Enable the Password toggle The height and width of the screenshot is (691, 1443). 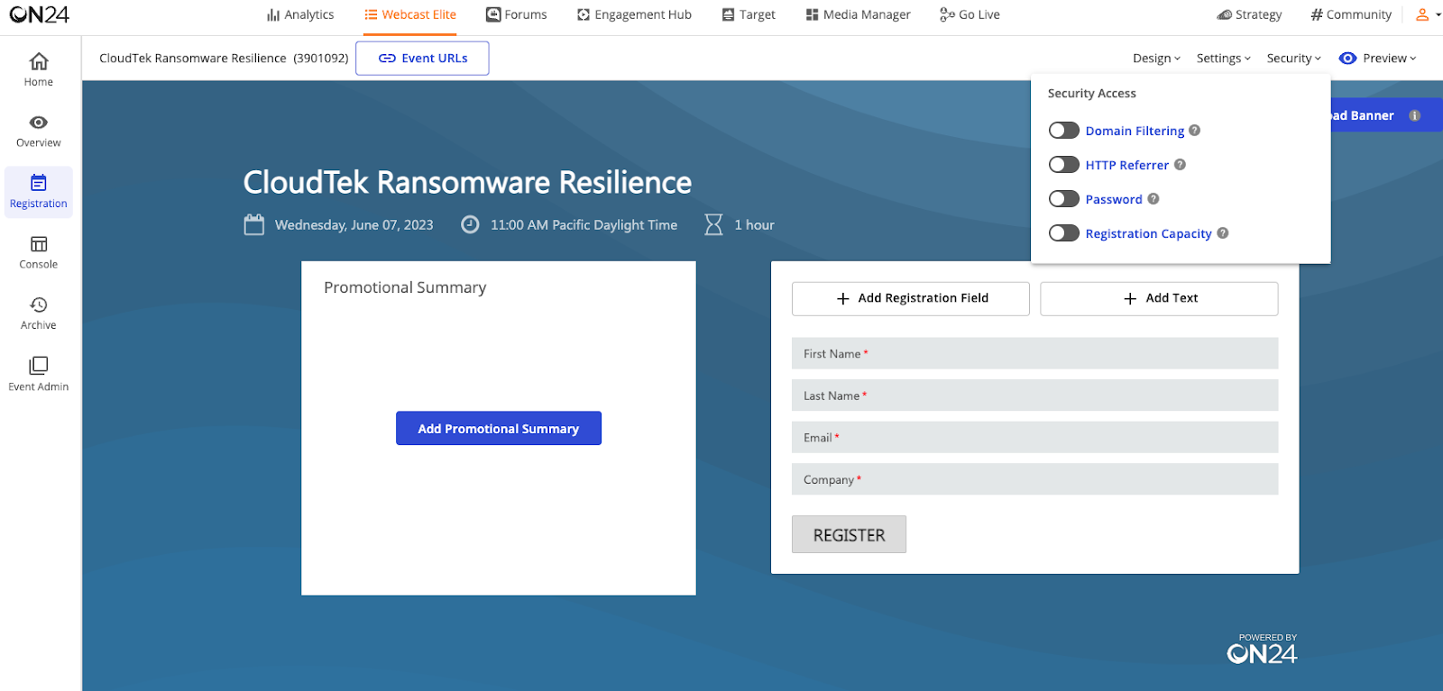point(1064,199)
